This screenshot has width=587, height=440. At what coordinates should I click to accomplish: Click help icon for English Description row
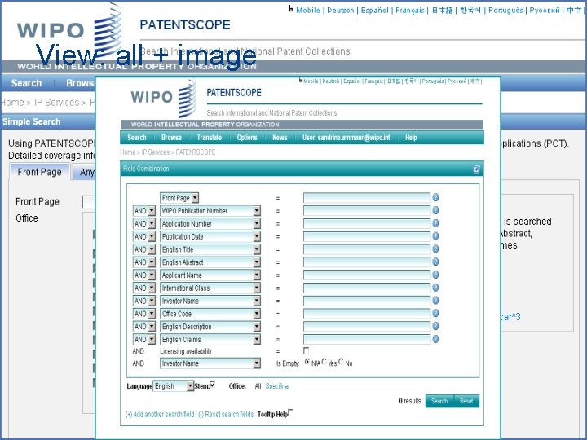click(x=435, y=326)
